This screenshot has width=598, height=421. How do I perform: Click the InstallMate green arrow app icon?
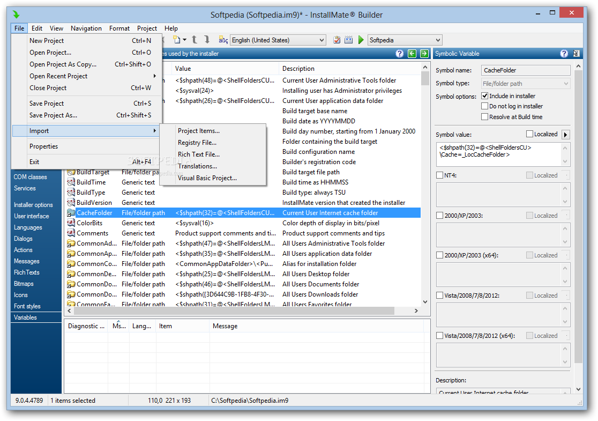tap(16, 15)
